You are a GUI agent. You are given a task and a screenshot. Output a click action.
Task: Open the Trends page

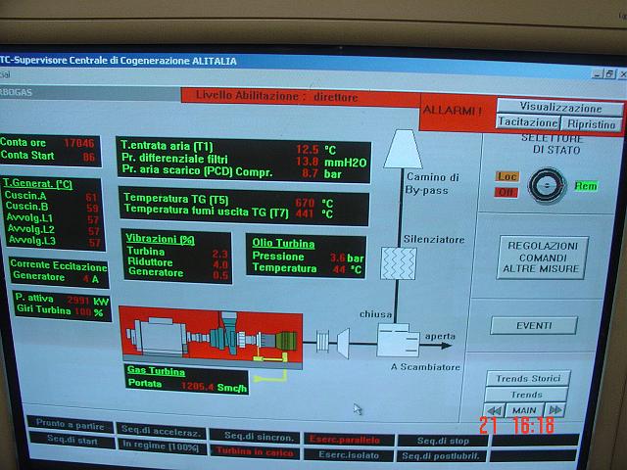click(x=526, y=395)
